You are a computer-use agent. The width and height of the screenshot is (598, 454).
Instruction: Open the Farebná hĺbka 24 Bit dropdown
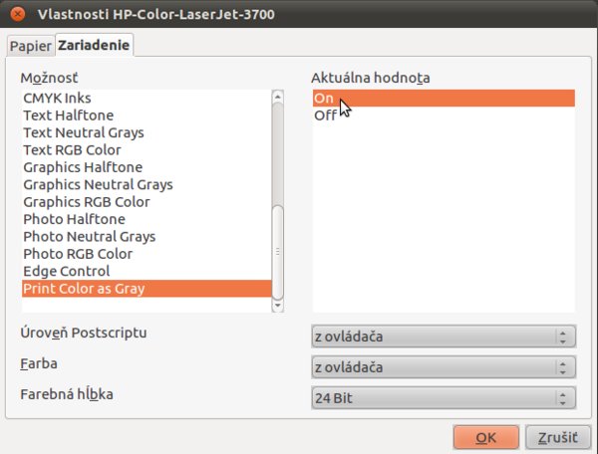pyautogui.click(x=444, y=398)
